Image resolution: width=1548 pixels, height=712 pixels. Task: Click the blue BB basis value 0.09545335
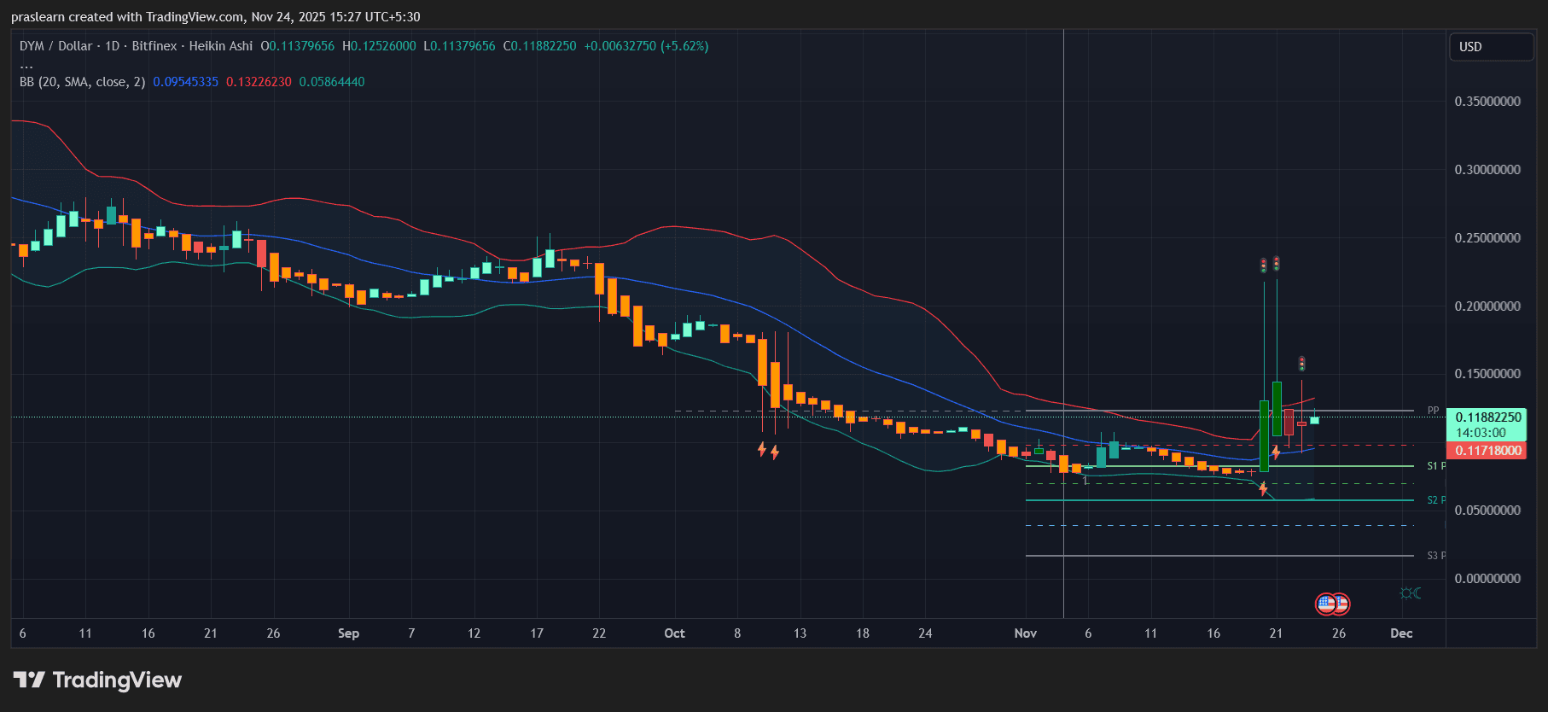[185, 82]
